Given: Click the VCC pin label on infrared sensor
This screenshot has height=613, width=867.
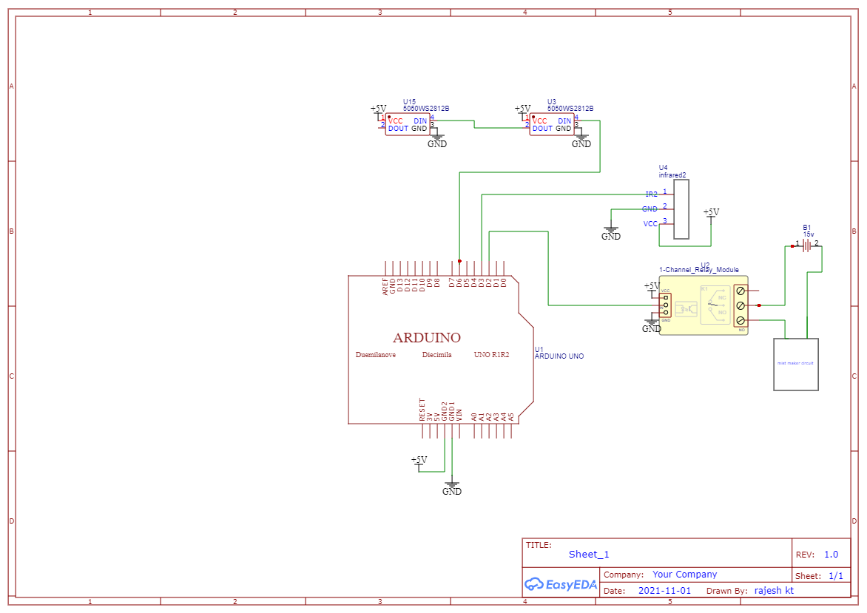Looking at the screenshot, I should (x=650, y=224).
